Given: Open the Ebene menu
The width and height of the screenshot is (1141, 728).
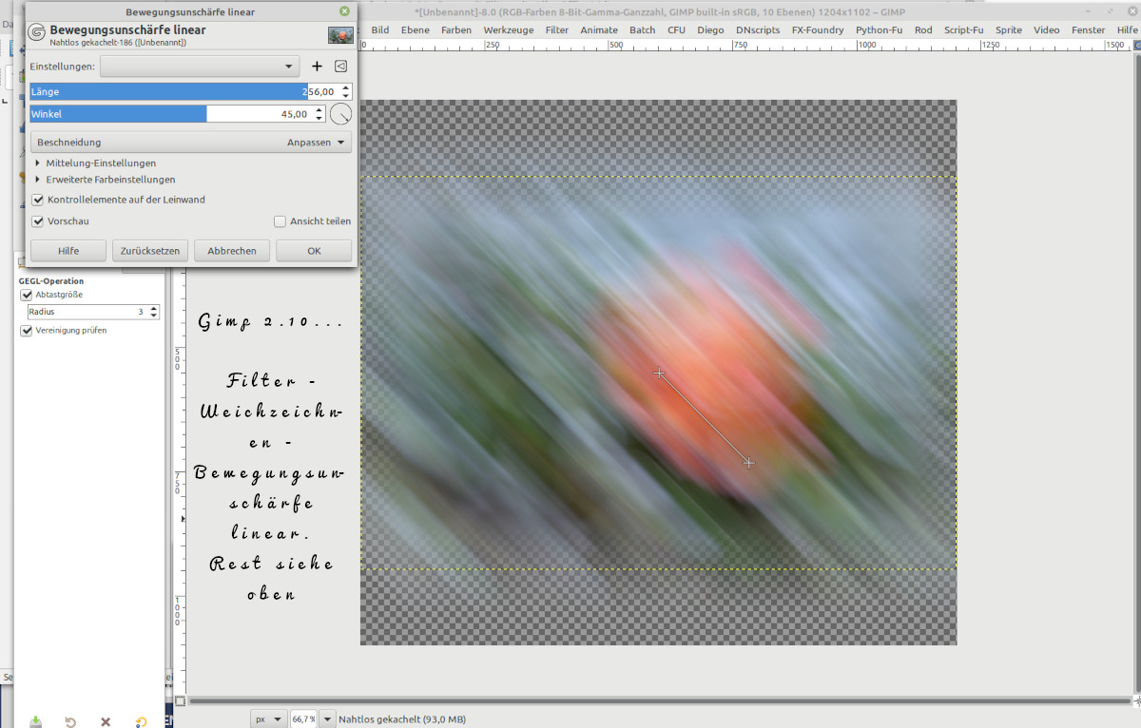Looking at the screenshot, I should [415, 29].
